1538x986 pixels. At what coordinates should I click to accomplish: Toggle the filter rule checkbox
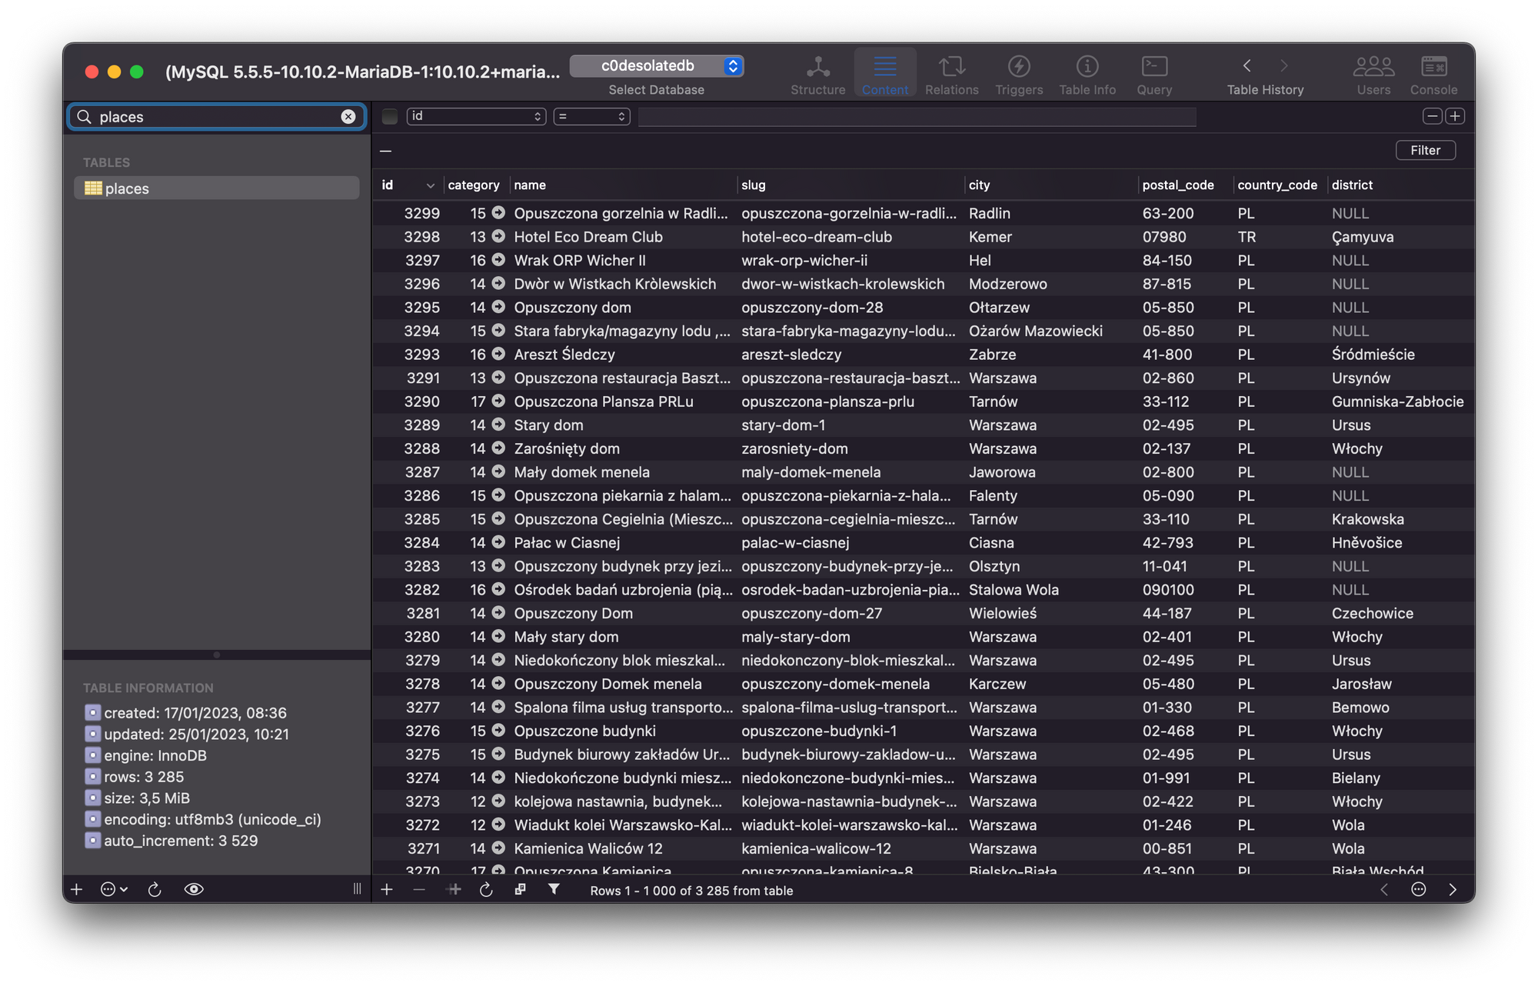coord(390,116)
